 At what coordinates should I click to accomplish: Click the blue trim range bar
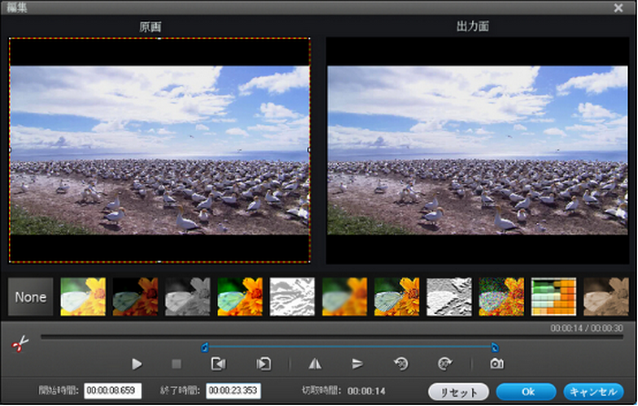pyautogui.click(x=349, y=347)
